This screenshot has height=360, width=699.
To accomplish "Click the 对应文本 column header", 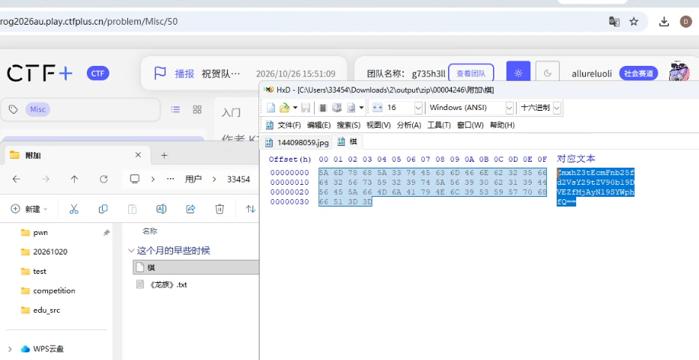I will [576, 159].
